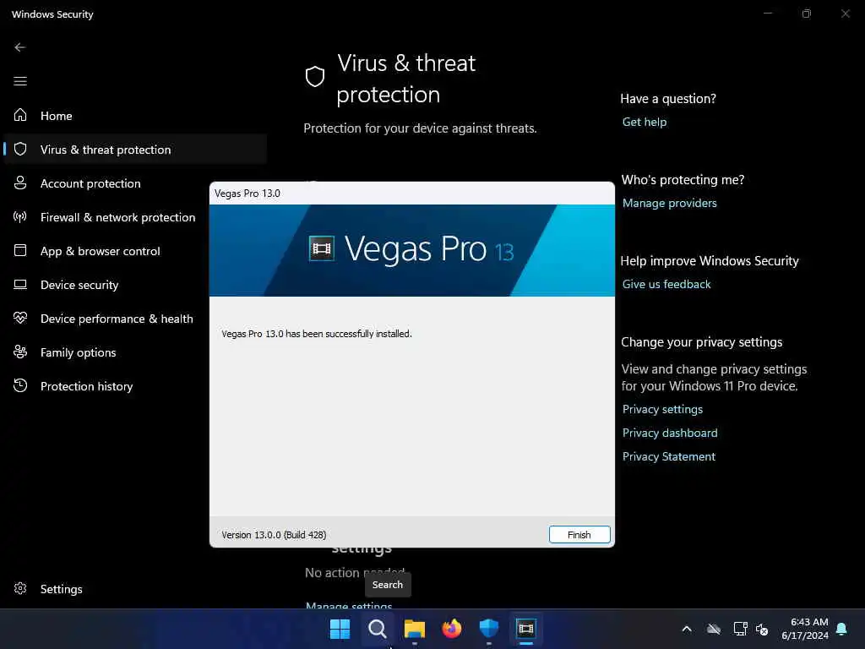Click the Account protection person icon
Image resolution: width=865 pixels, height=649 pixels.
pos(20,183)
